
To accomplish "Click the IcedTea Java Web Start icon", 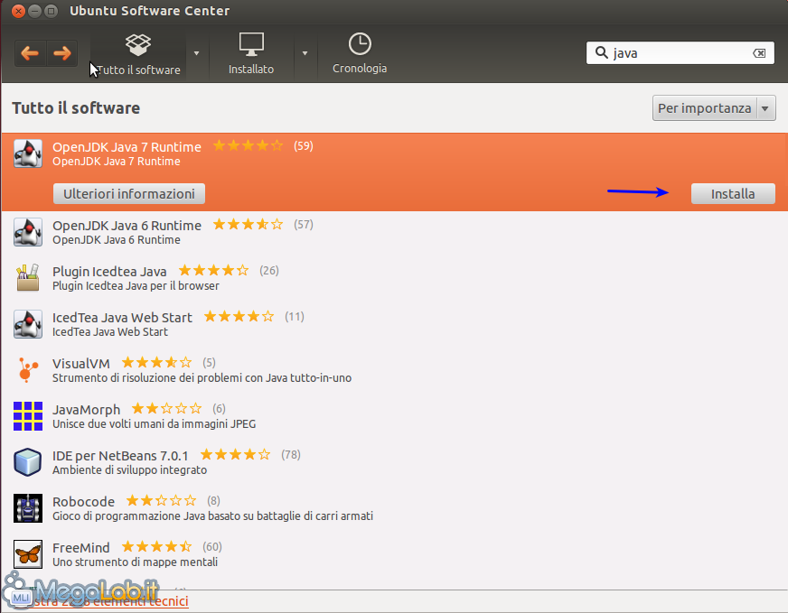I will tap(28, 324).
